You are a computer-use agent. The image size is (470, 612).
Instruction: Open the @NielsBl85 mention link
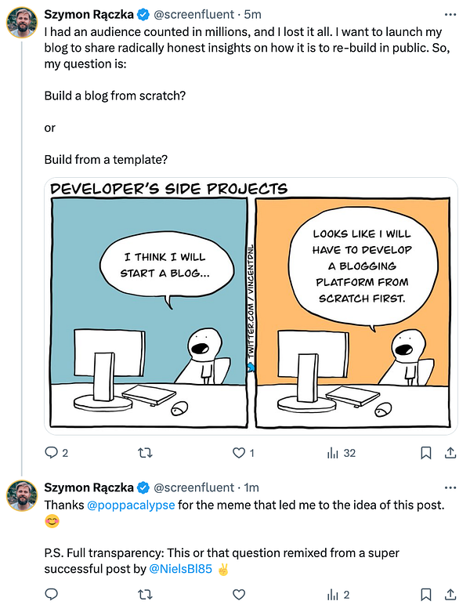pyautogui.click(x=180, y=569)
